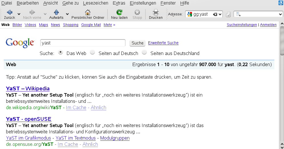284x149 pixels.
Task: Open Google Maps link
Action: pyautogui.click(x=44, y=25)
